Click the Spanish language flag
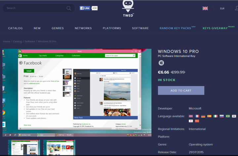 click(209, 116)
